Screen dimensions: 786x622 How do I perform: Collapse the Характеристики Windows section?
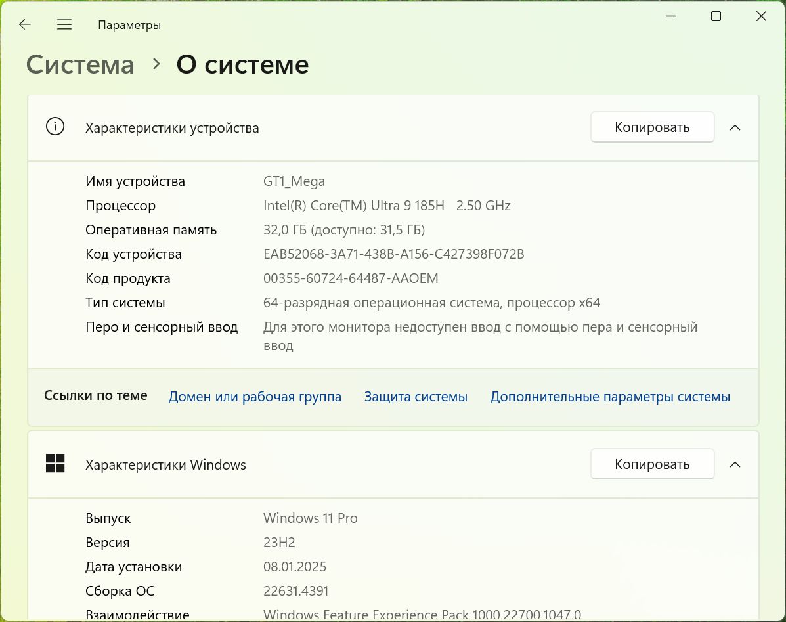point(735,464)
